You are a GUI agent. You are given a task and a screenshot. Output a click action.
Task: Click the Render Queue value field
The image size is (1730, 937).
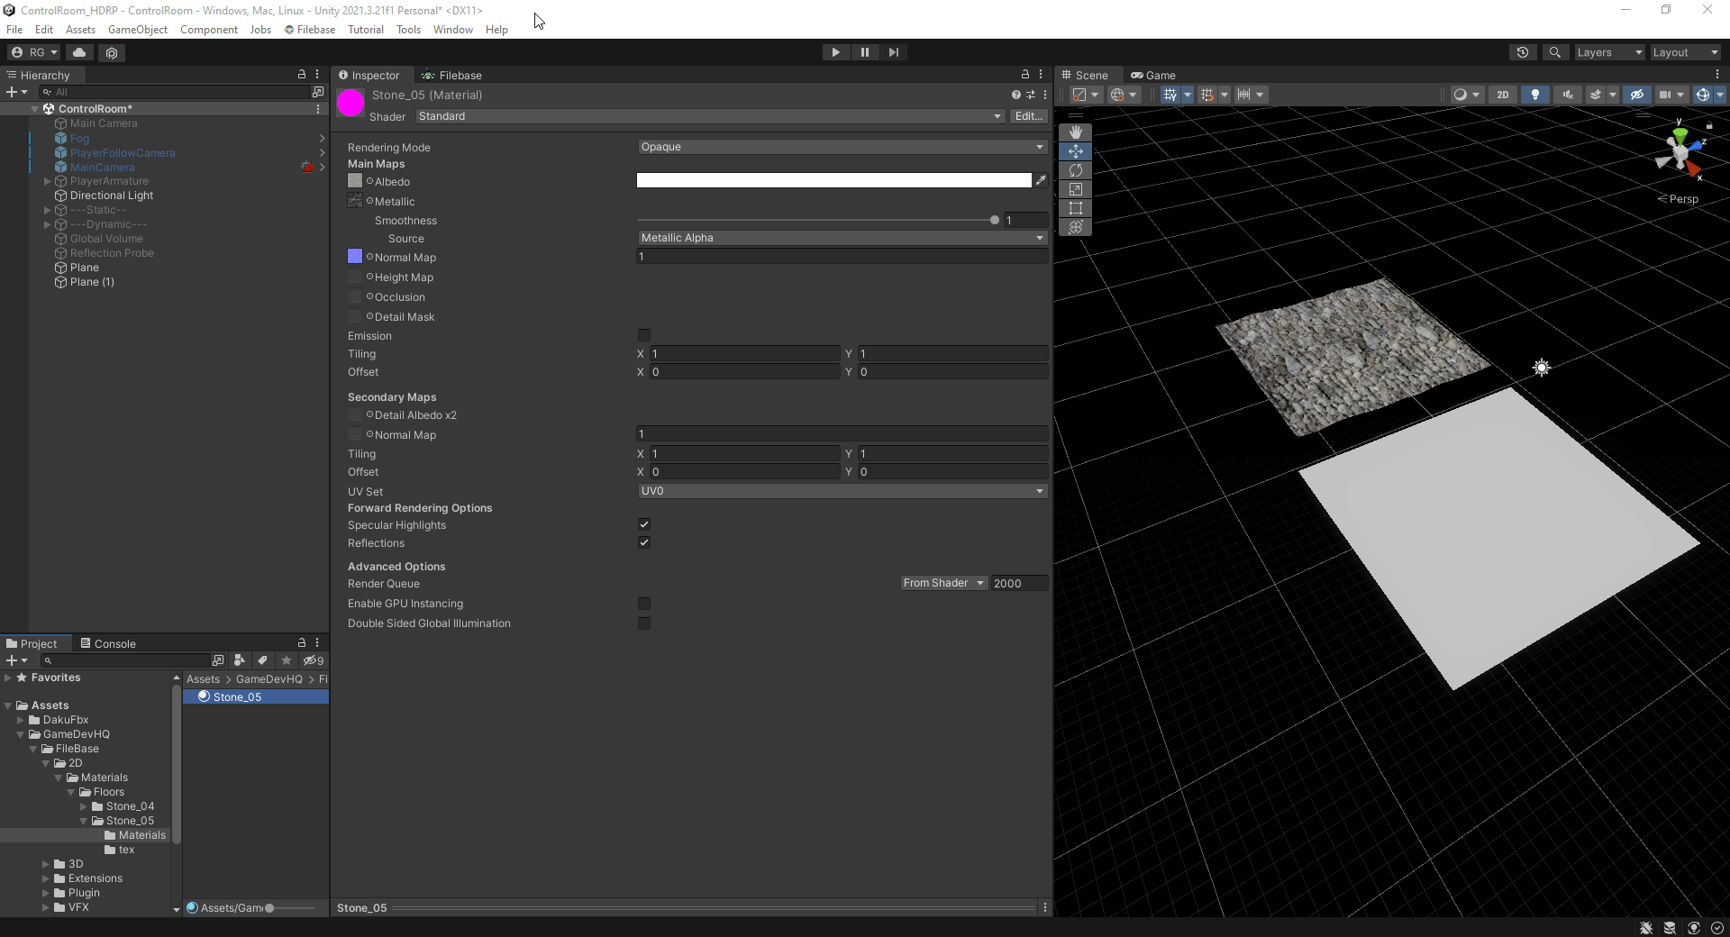click(1019, 583)
